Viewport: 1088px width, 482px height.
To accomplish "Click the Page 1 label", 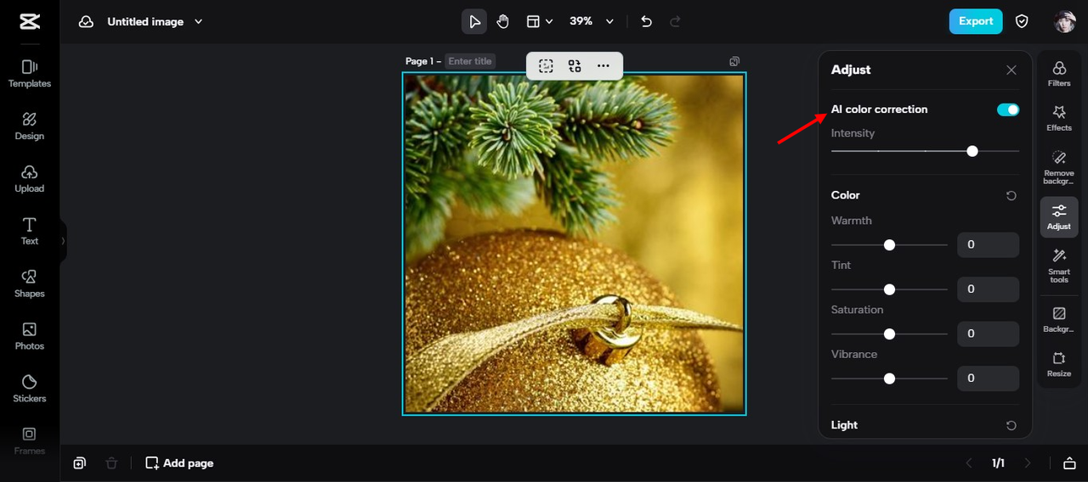I will pyautogui.click(x=420, y=61).
